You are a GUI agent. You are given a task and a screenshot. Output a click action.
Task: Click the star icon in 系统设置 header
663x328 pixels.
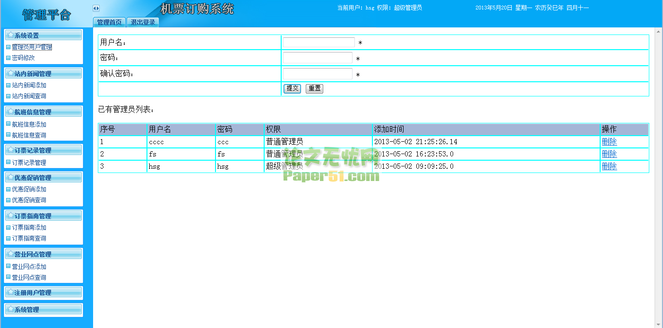pos(10,35)
